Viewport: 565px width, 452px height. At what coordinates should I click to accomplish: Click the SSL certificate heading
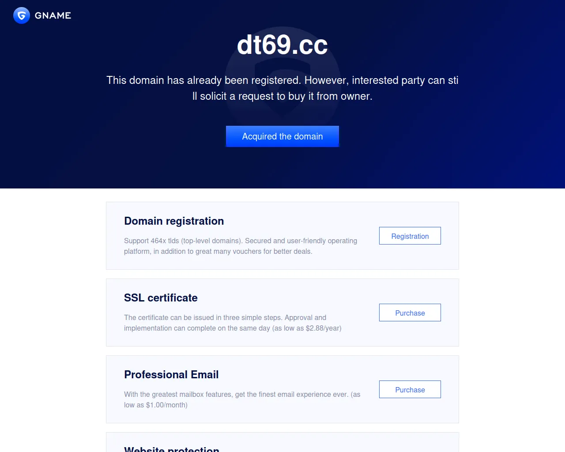coord(161,298)
